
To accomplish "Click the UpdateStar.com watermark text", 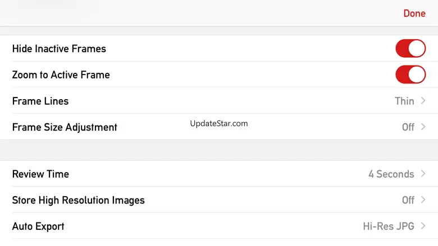I will pos(219,123).
